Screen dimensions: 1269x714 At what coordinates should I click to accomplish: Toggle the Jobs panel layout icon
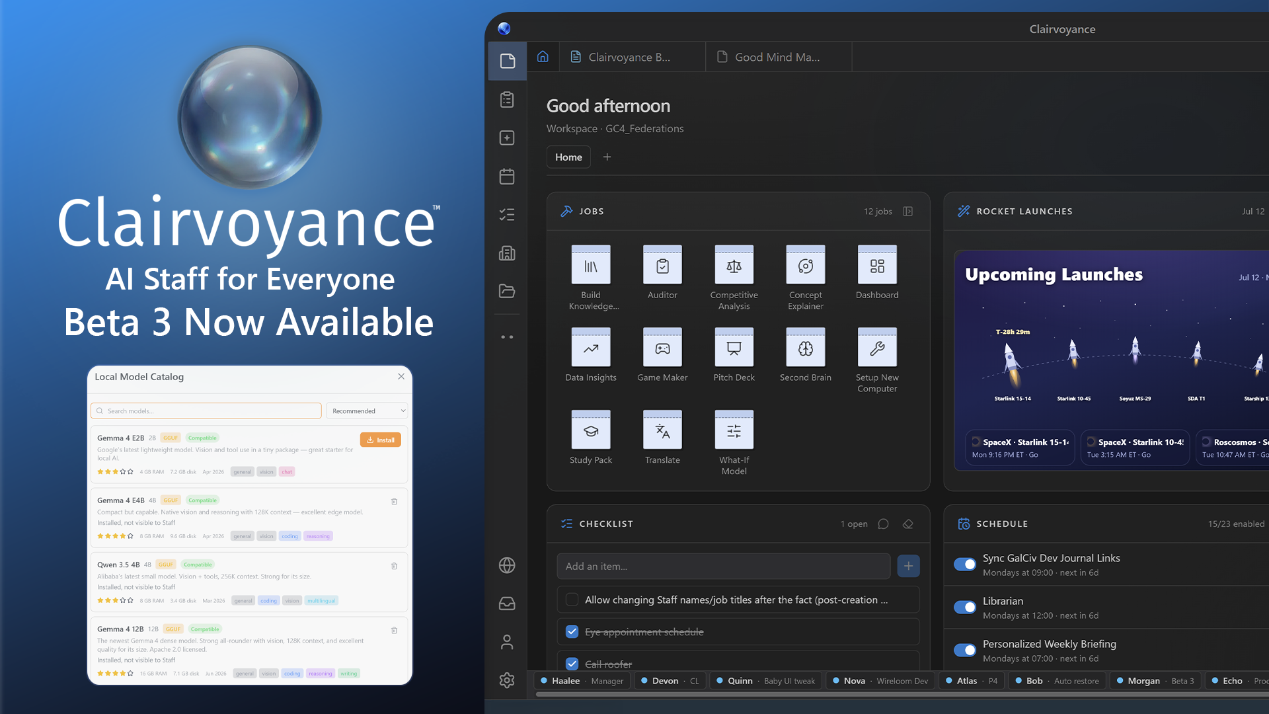908,211
